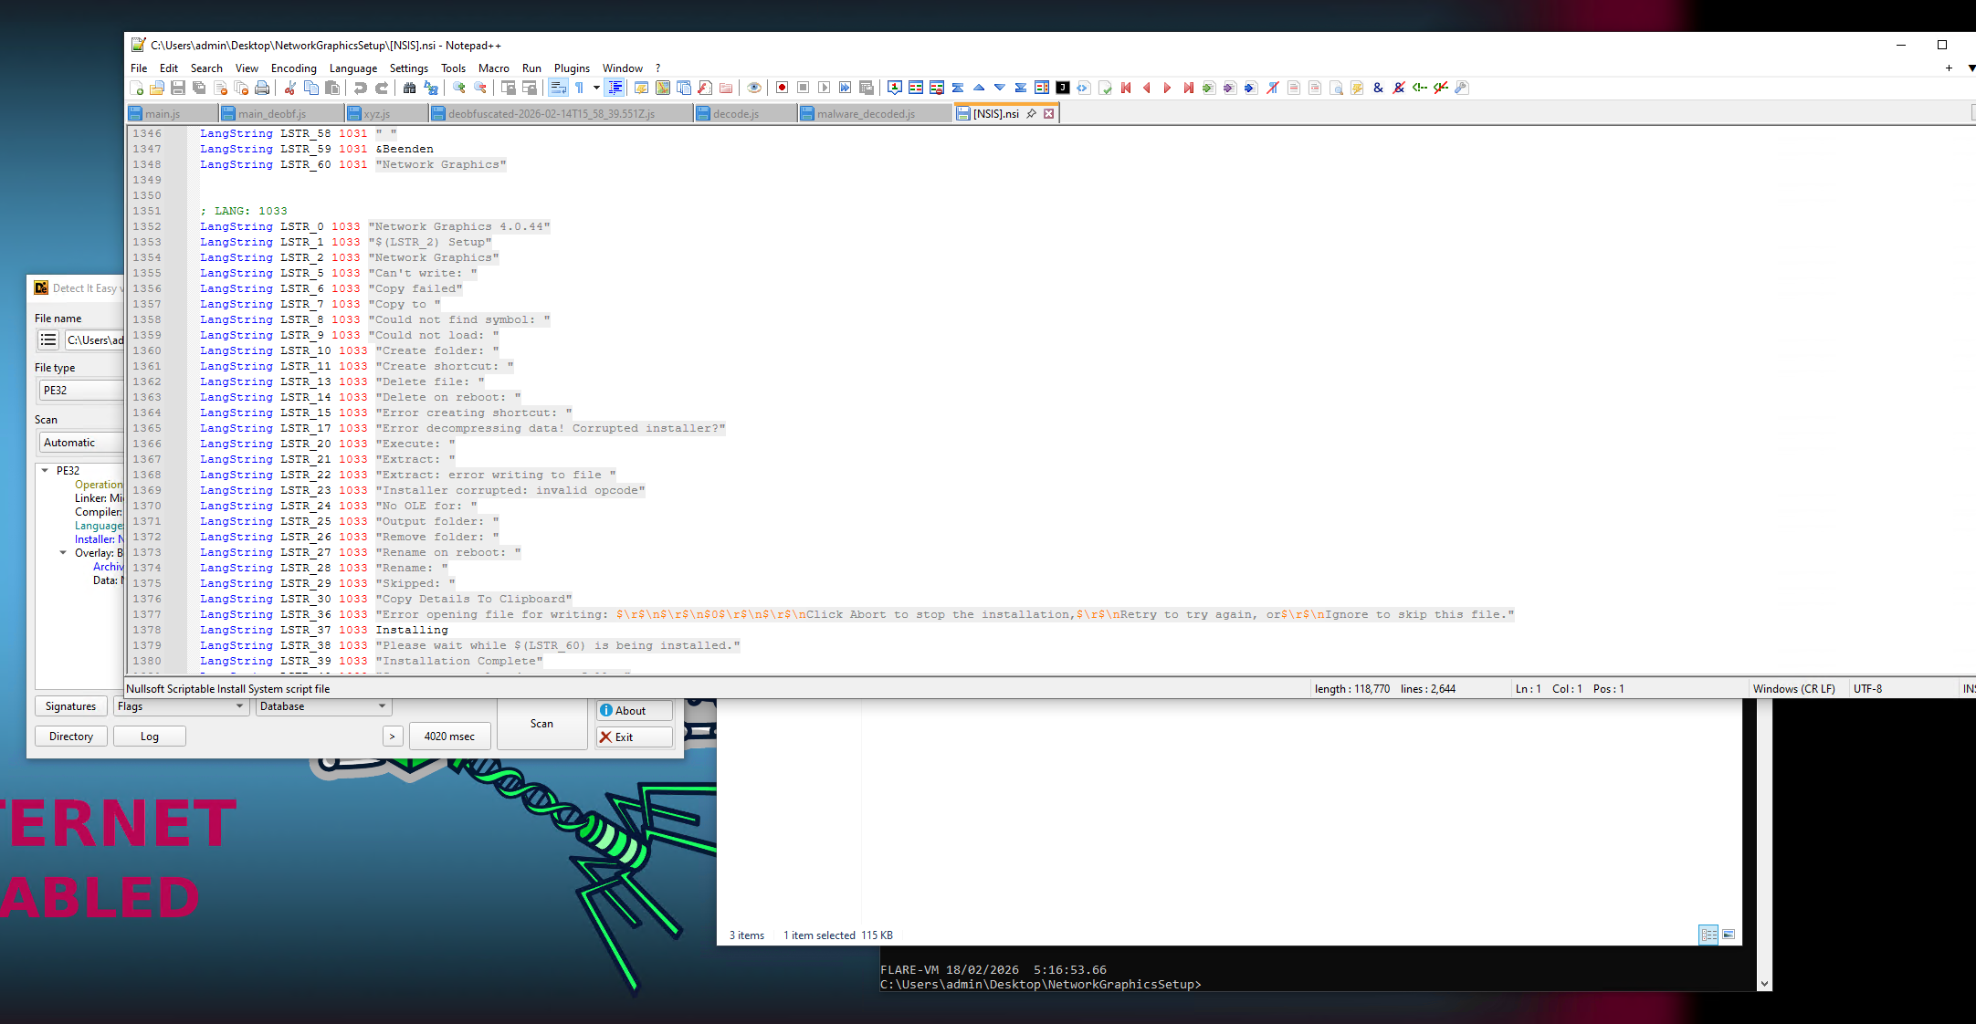The width and height of the screenshot is (1976, 1024).
Task: Redo the last undone edit
Action: coord(382,88)
